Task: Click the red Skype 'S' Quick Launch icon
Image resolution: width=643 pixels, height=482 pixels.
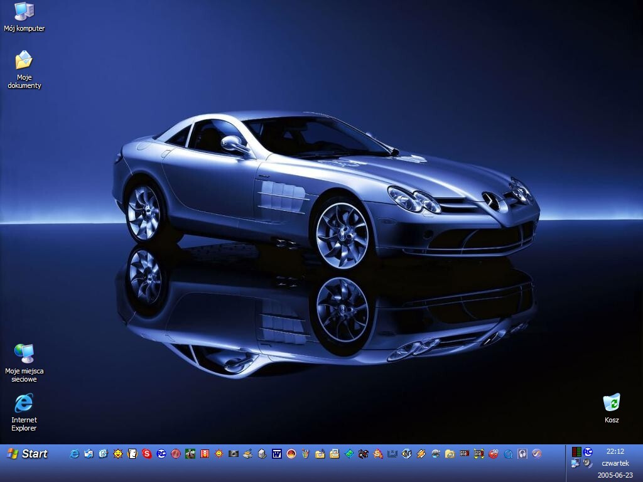Action: [x=147, y=454]
